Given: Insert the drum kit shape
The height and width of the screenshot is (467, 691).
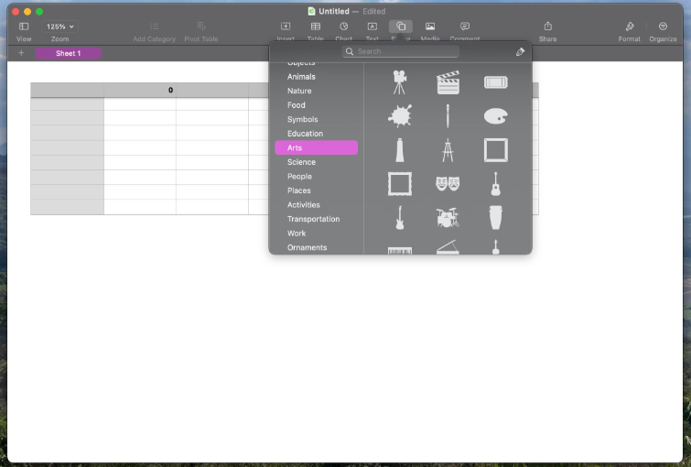Looking at the screenshot, I should (448, 218).
